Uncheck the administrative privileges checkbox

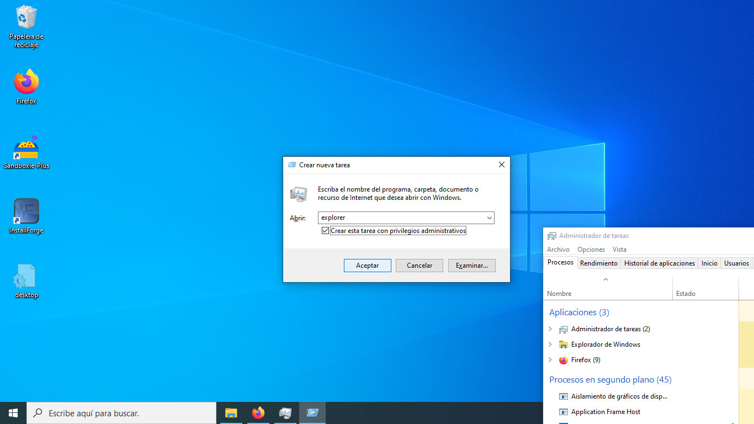point(325,231)
